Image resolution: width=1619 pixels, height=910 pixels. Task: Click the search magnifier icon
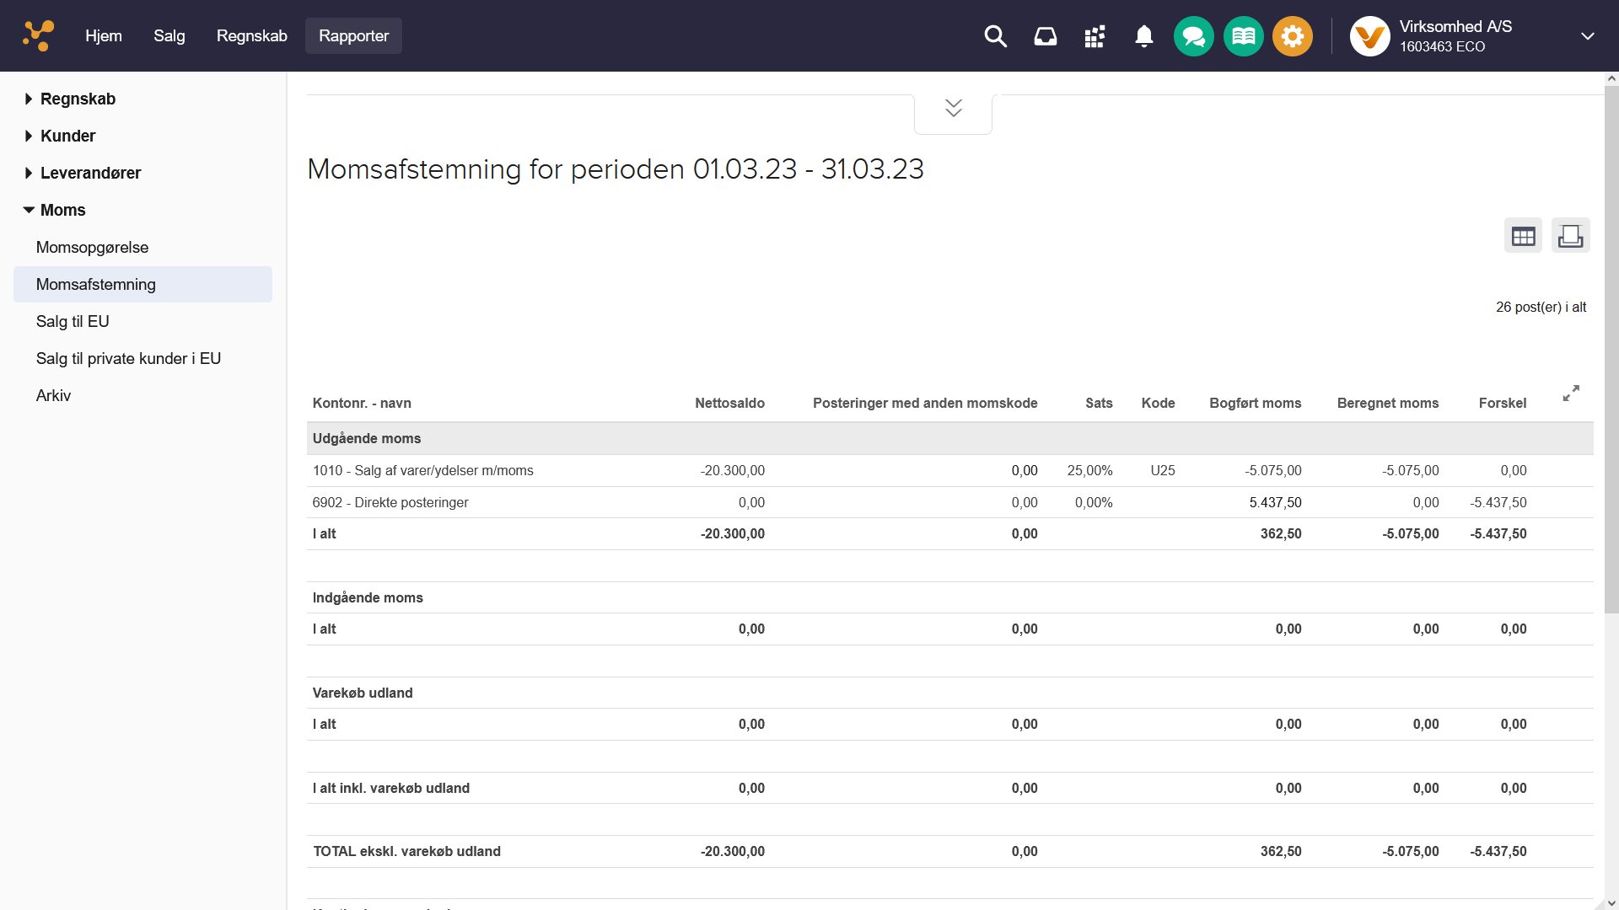click(995, 36)
